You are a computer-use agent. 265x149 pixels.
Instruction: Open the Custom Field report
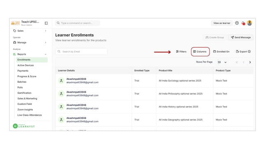[x=25, y=104]
